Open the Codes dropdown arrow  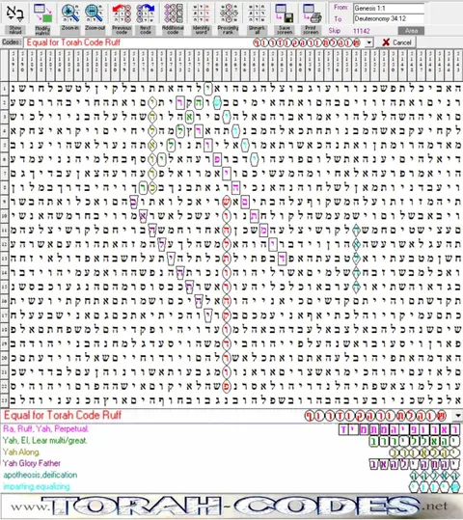point(369,42)
